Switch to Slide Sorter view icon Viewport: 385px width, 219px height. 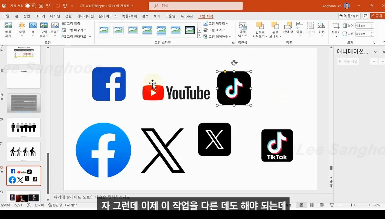312,205
